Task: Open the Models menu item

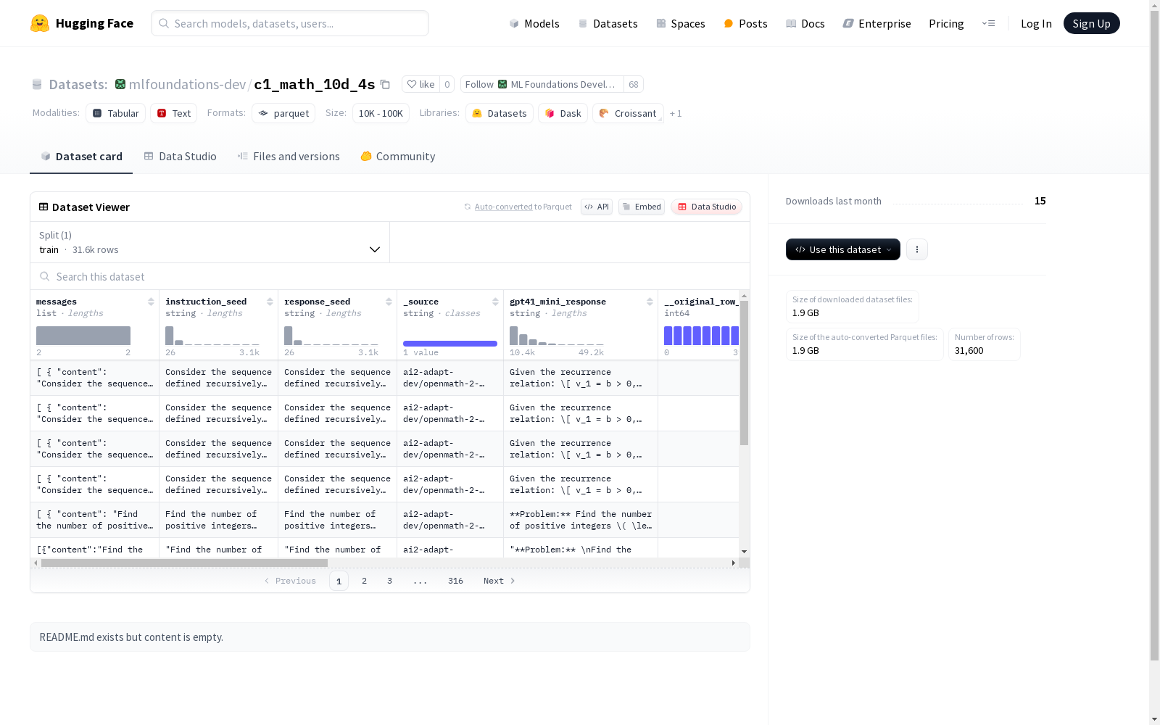Action: [x=534, y=23]
